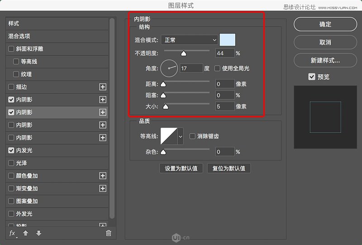Click the plus icon on the 颜色叠加 row
This screenshot has width=362, height=245.
tap(103, 176)
